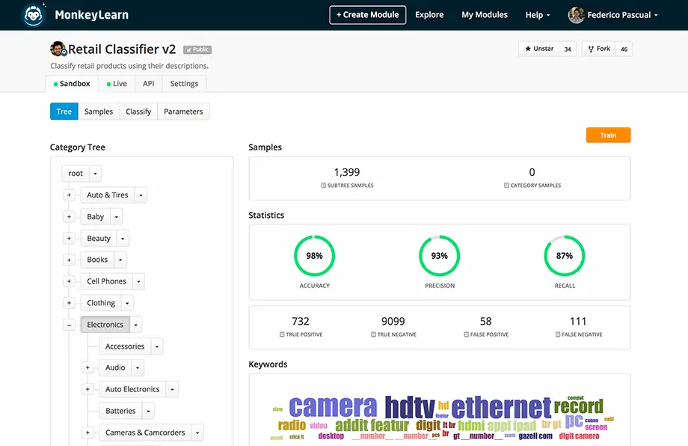Viewport: 688px width, 446px height.
Task: Open the Electronics dropdown arrow
Action: coord(136,325)
